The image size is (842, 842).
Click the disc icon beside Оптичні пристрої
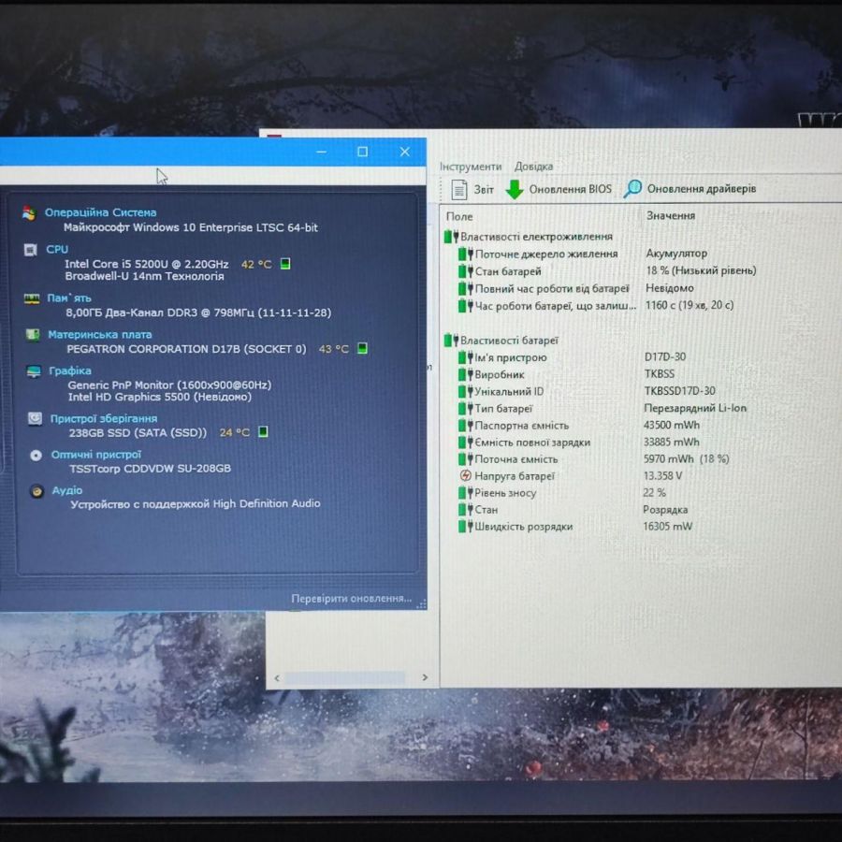pyautogui.click(x=36, y=456)
